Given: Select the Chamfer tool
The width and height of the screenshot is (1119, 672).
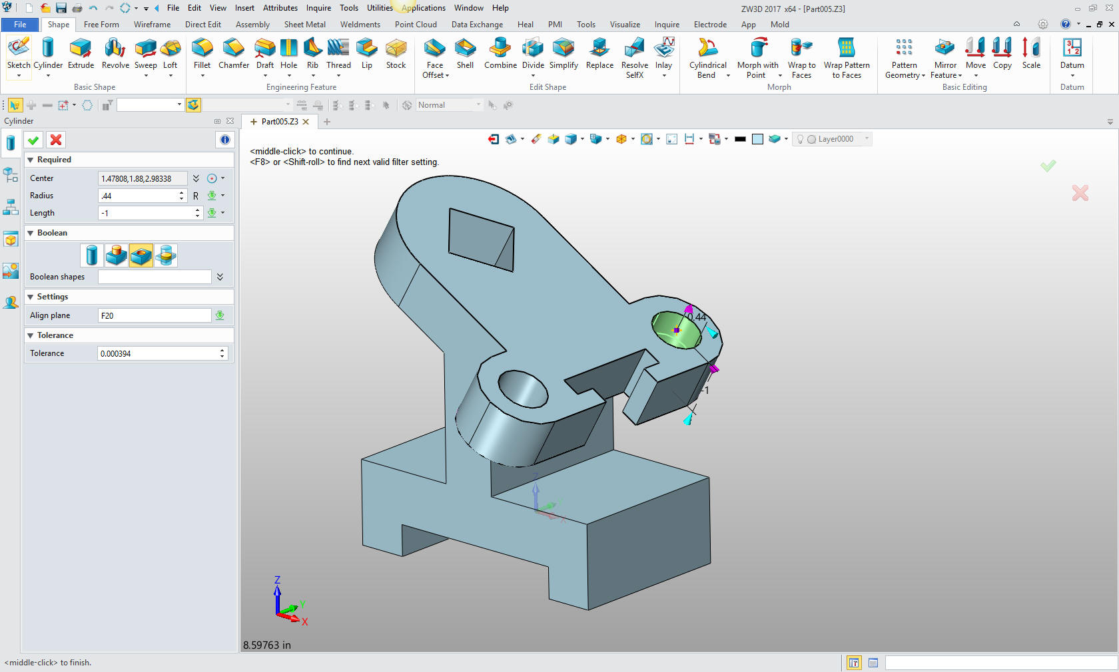Looking at the screenshot, I should (x=234, y=53).
